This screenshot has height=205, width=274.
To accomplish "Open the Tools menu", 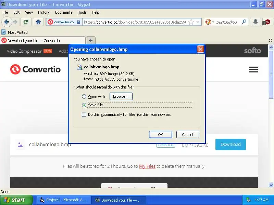I will [x=82, y=12].
